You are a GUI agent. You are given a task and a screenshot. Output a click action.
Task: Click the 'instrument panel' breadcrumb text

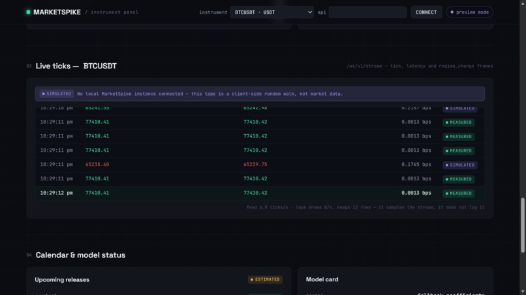click(114, 12)
